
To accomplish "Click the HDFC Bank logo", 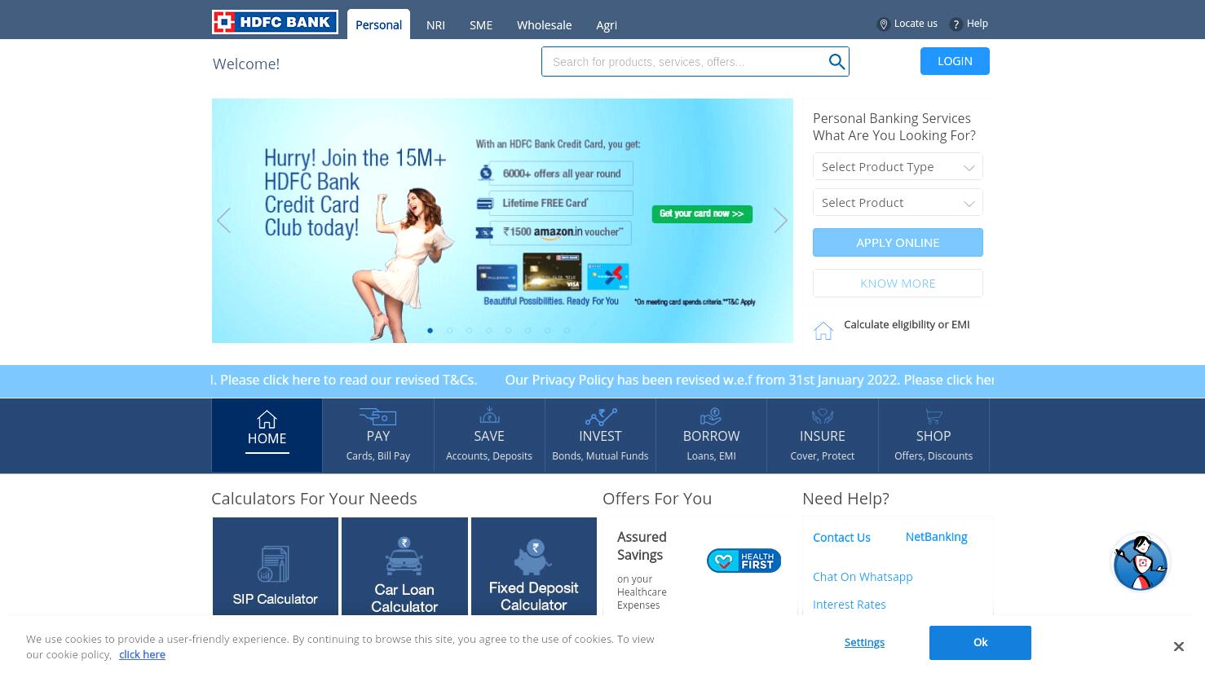I will click(275, 22).
